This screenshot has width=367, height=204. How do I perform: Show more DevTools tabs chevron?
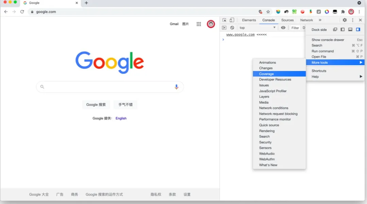point(320,20)
